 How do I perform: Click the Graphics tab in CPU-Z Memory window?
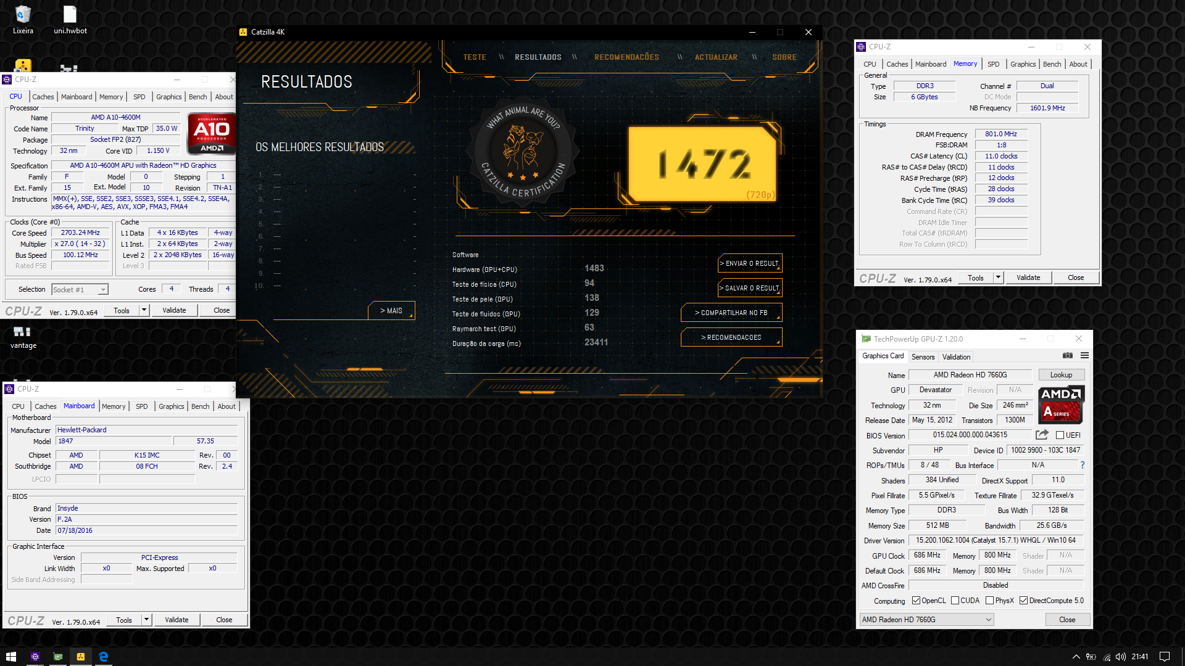[x=1023, y=64]
